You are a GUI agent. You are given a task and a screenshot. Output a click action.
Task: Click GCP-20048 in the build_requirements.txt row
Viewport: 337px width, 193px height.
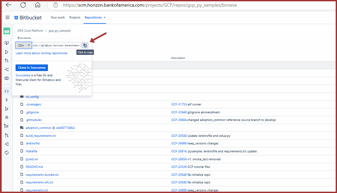click(179, 136)
